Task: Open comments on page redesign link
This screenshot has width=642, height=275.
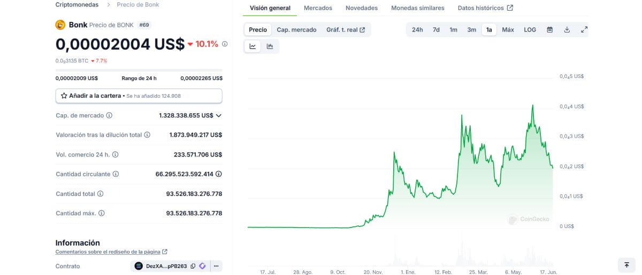Action: click(111, 252)
